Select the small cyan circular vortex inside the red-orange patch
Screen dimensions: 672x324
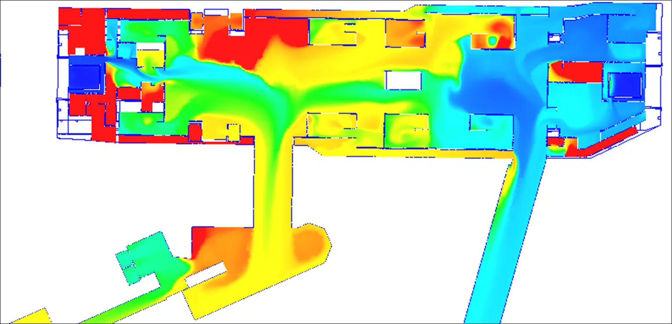pos(493,40)
